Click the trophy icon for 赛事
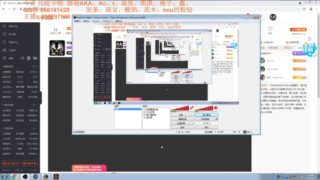320x180 pixels. coord(4,58)
